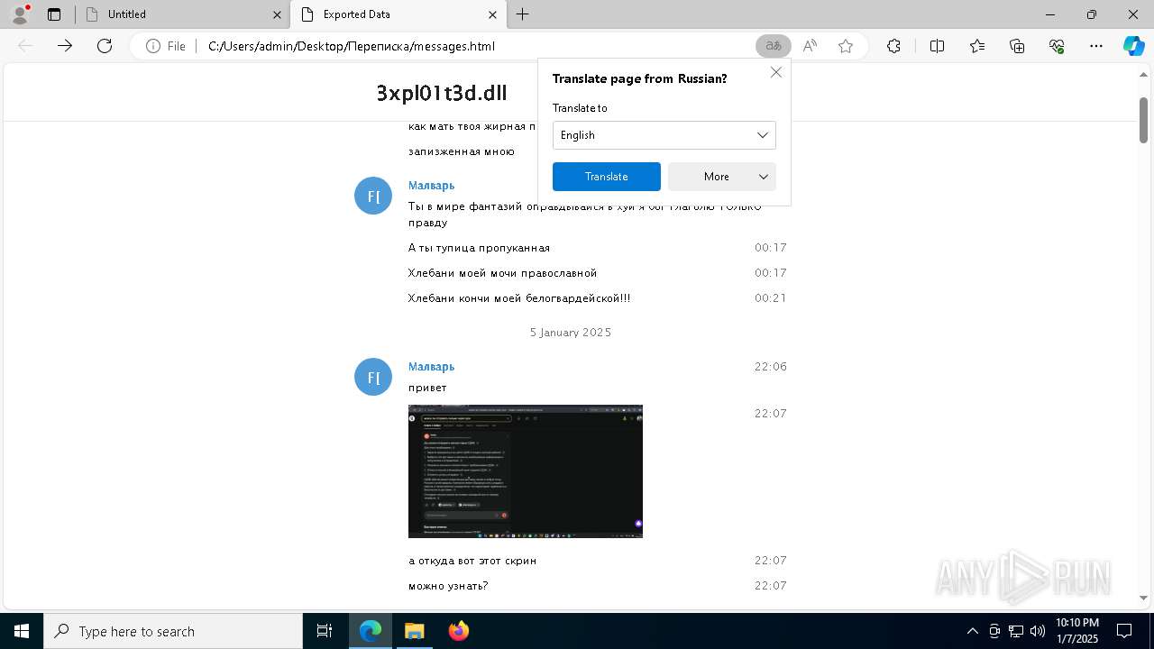Refresh the page with reload icon

click(105, 46)
